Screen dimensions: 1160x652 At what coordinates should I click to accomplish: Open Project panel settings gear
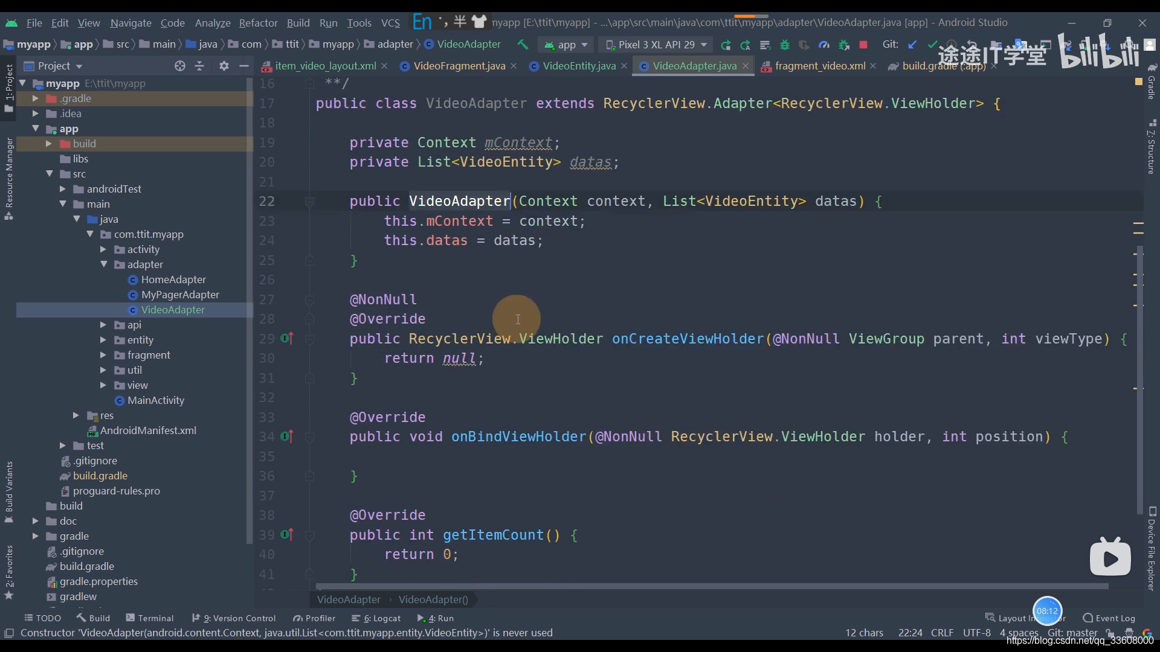pyautogui.click(x=224, y=66)
